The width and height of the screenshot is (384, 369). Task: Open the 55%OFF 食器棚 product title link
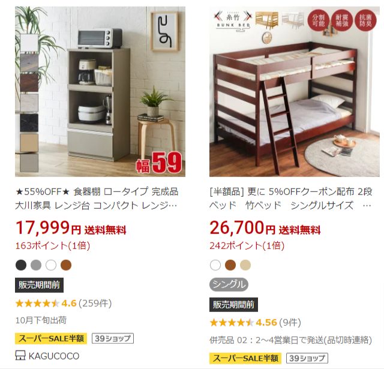(x=97, y=199)
